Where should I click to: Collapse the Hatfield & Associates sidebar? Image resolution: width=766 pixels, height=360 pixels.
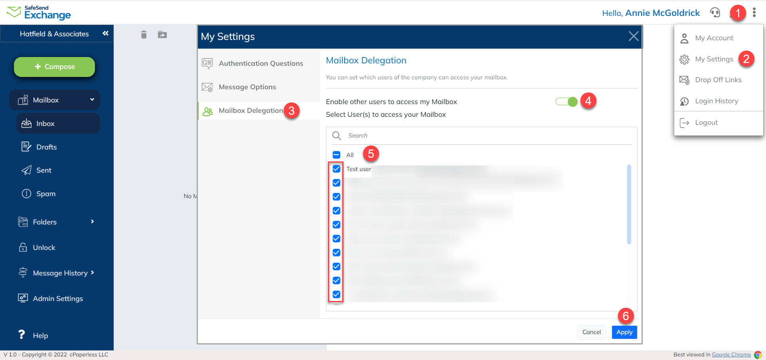(106, 33)
